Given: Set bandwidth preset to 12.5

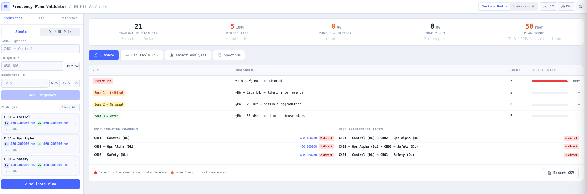Looking at the screenshot, I should click(66, 83).
